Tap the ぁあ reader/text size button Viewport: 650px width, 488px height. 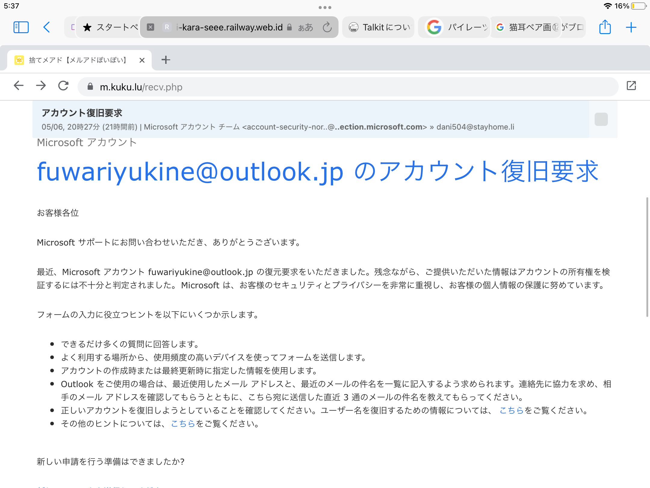click(x=305, y=27)
